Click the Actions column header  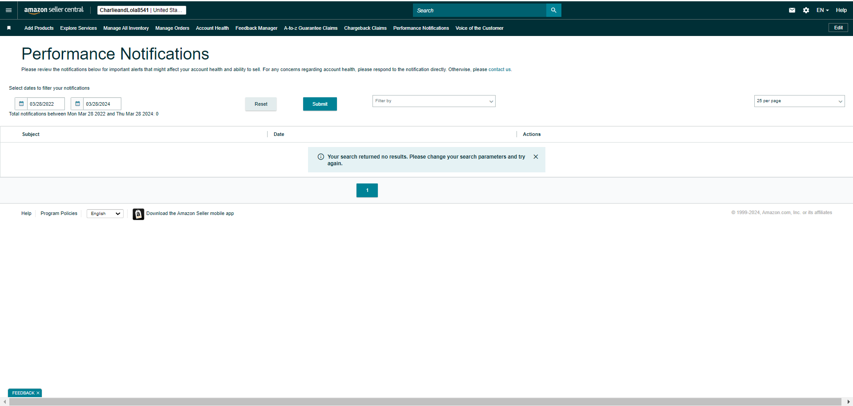pyautogui.click(x=532, y=135)
